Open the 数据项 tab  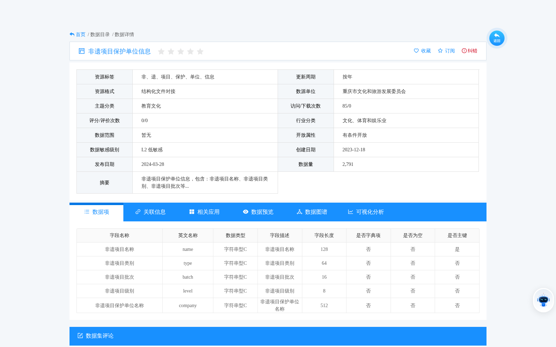coord(97,212)
